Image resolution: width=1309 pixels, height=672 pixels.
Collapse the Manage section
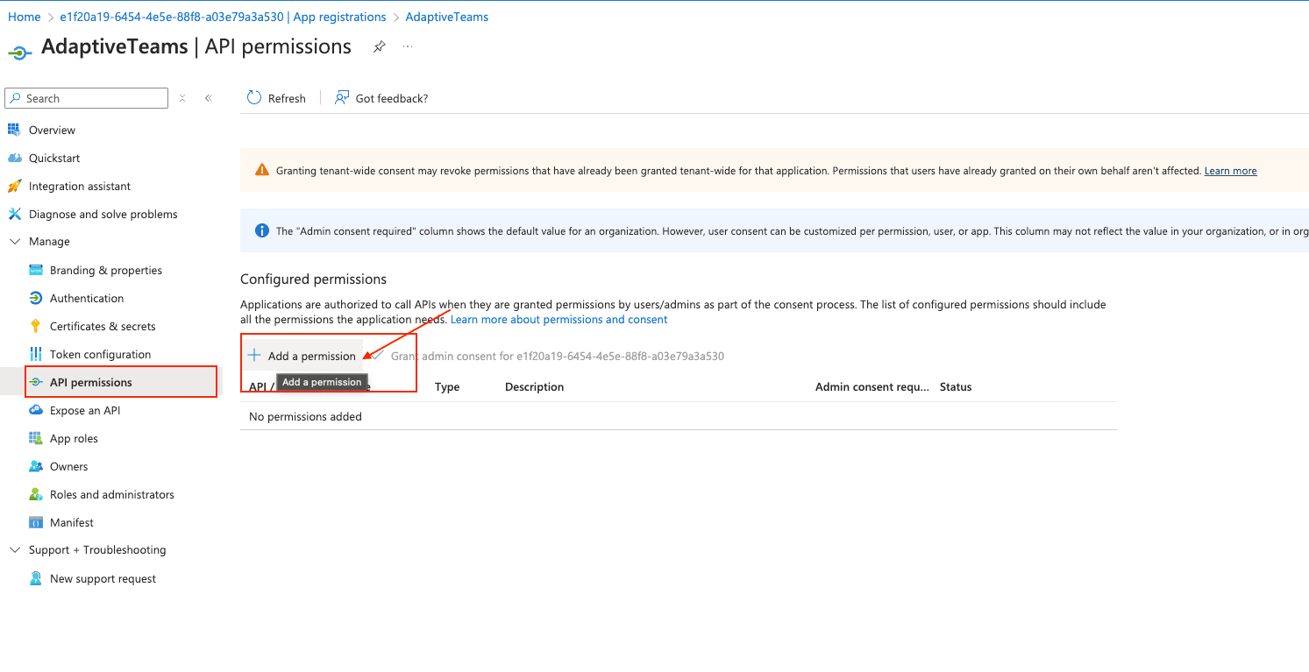point(14,242)
